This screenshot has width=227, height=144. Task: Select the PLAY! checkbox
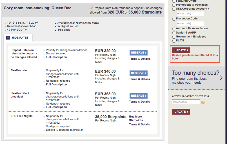(x=174, y=41)
